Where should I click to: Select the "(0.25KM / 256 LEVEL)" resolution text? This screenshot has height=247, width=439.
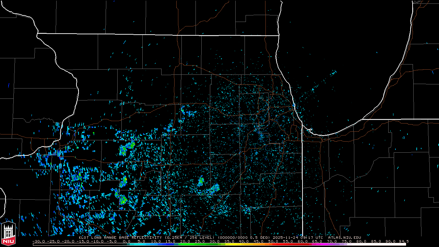190,237
